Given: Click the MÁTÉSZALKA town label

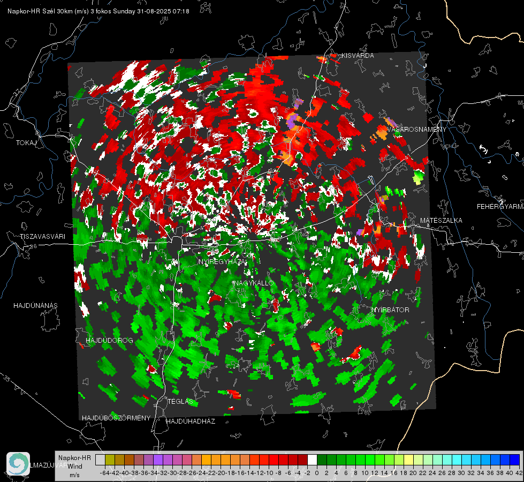Looking at the screenshot, I should (441, 221).
